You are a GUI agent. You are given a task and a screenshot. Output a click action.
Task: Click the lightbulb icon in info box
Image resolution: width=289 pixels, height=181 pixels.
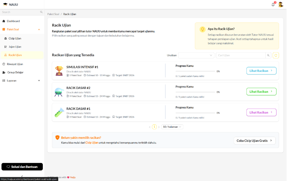pyautogui.click(x=202, y=29)
